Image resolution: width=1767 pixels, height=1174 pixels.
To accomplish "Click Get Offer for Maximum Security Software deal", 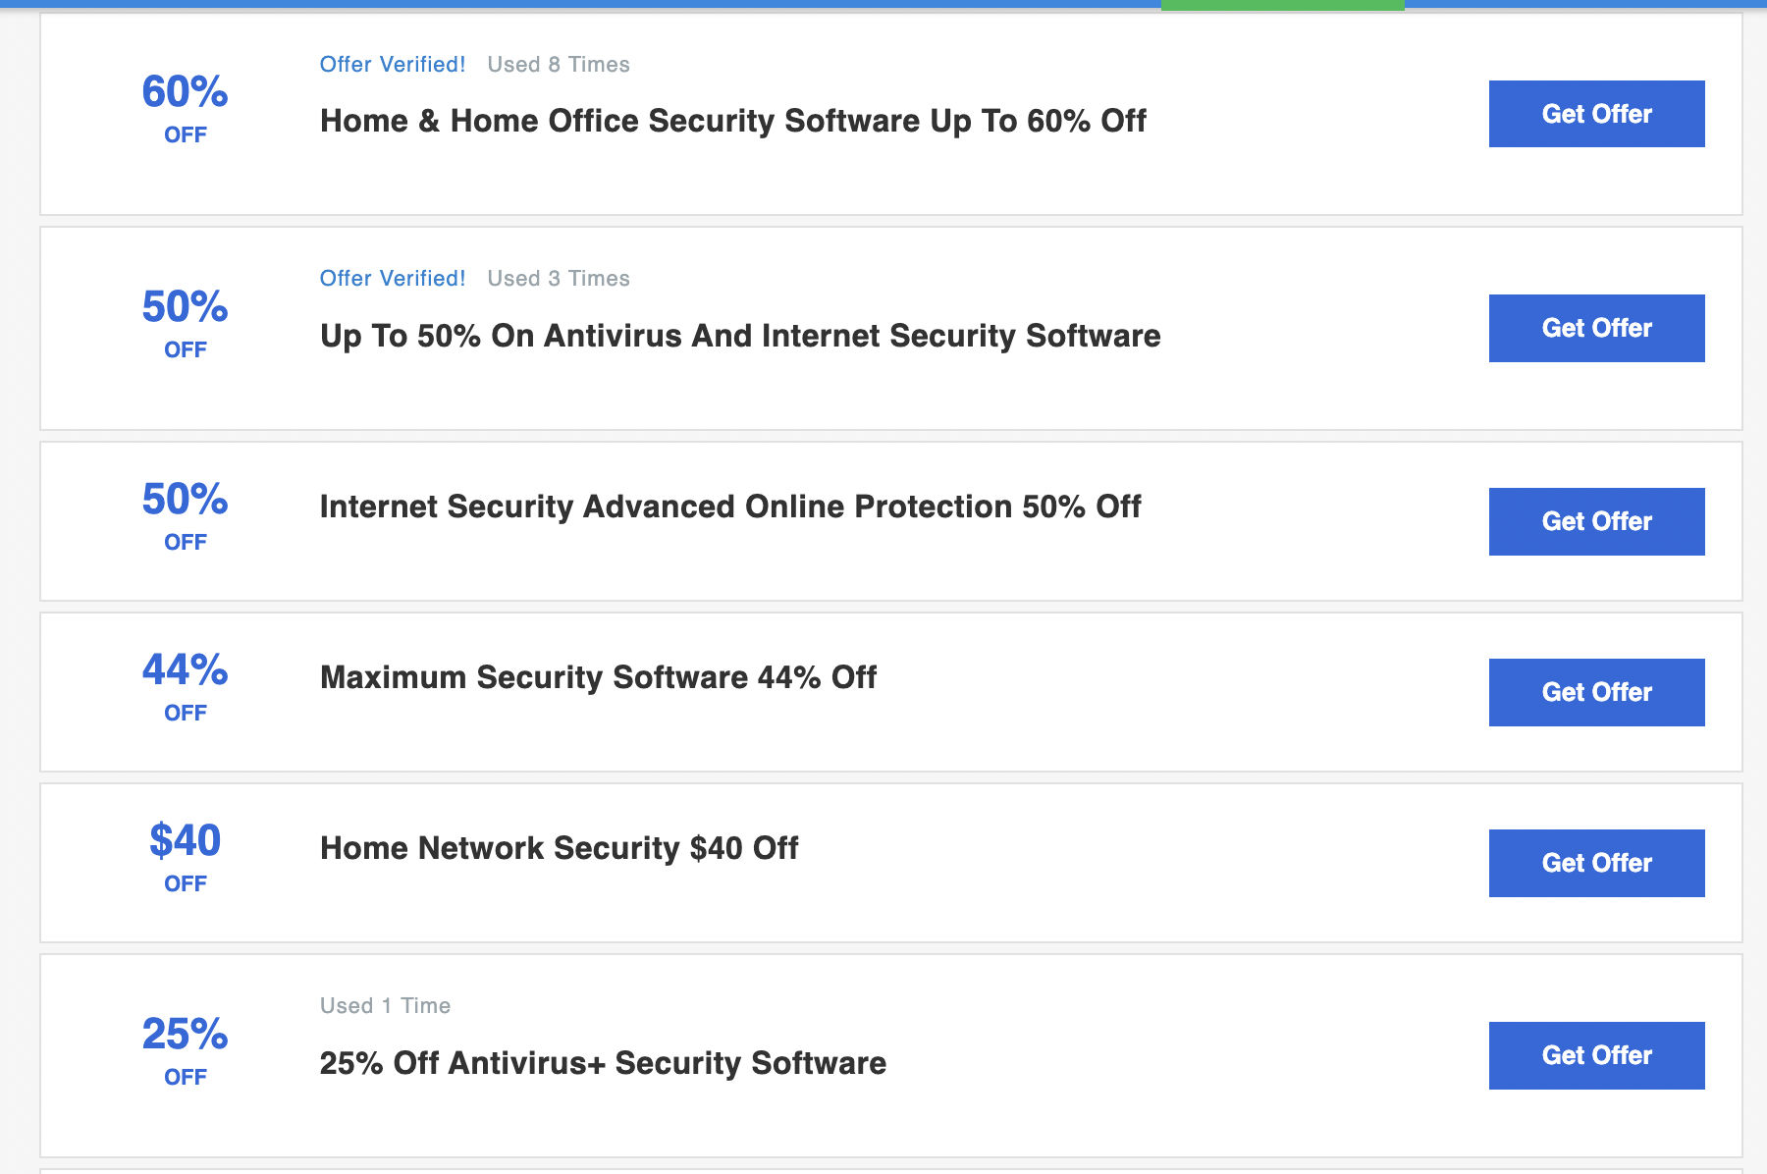I will [1595, 692].
